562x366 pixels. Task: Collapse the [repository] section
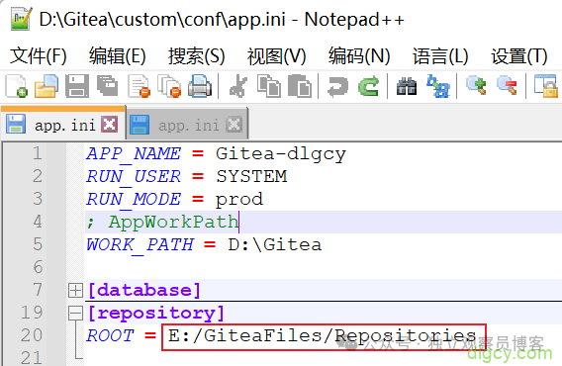(75, 313)
